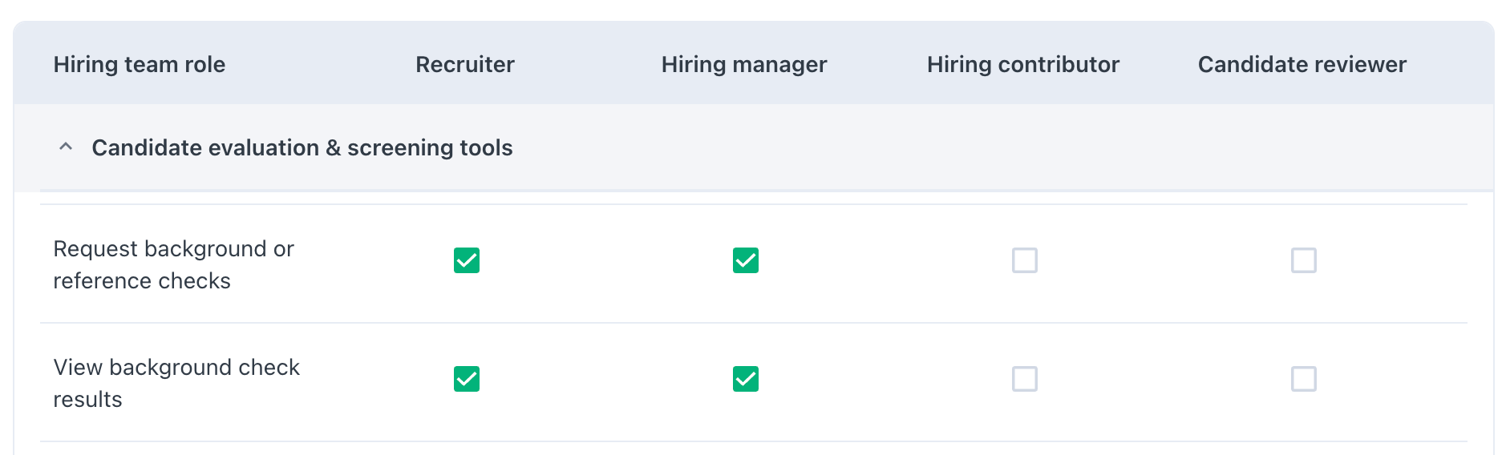Select the Hiring manager column header

coord(744,64)
